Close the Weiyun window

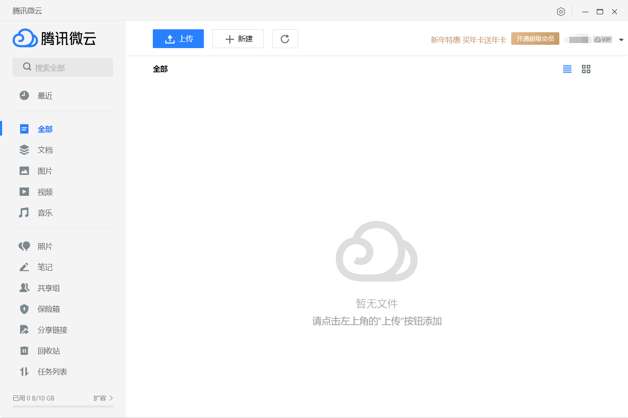615,12
